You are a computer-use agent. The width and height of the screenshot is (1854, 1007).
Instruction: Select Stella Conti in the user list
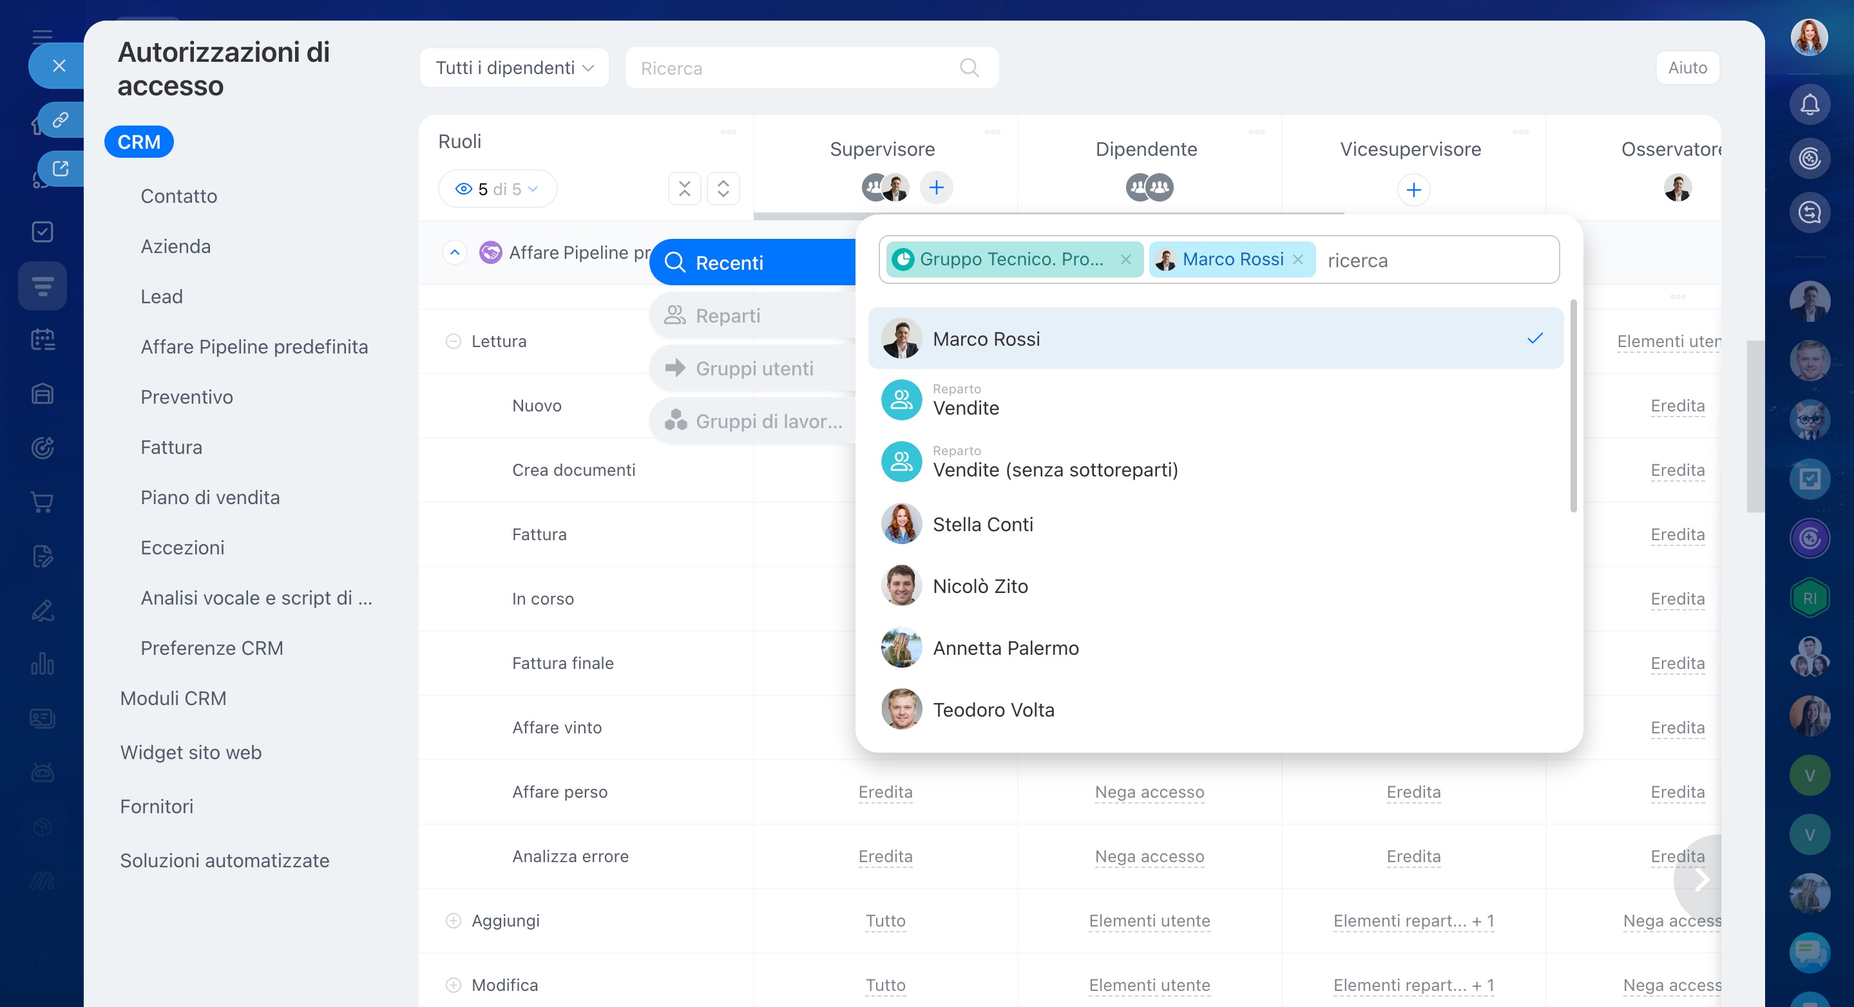(x=983, y=524)
